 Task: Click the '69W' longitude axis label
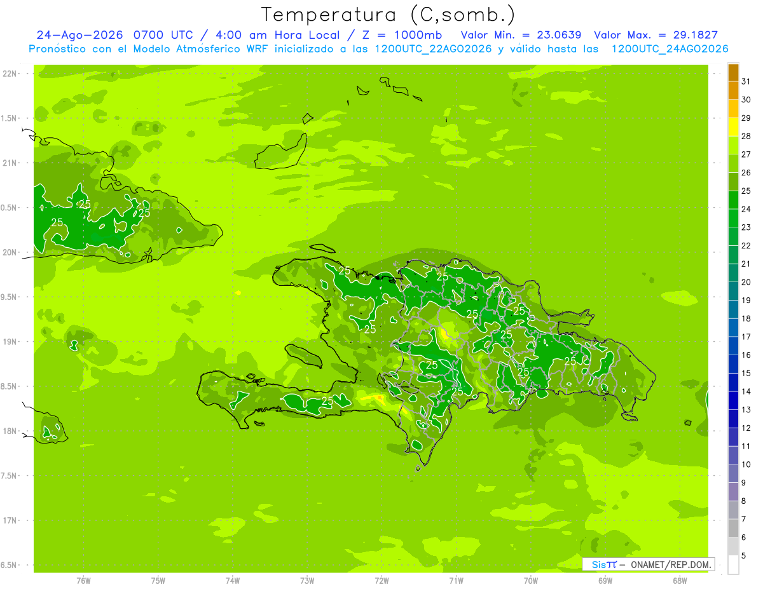click(605, 581)
